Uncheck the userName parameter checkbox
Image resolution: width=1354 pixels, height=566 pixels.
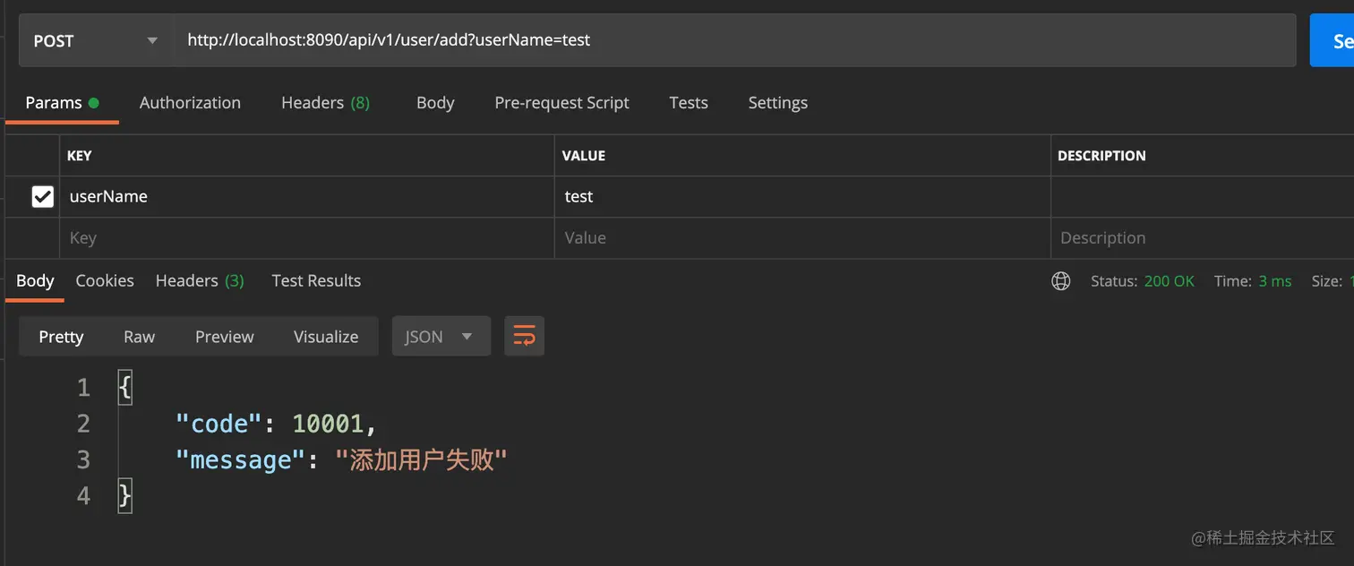coord(42,197)
